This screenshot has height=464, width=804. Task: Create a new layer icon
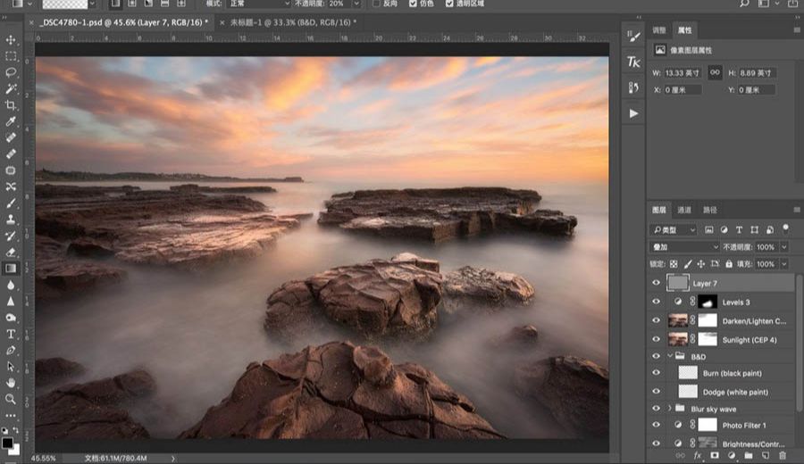pos(765,455)
